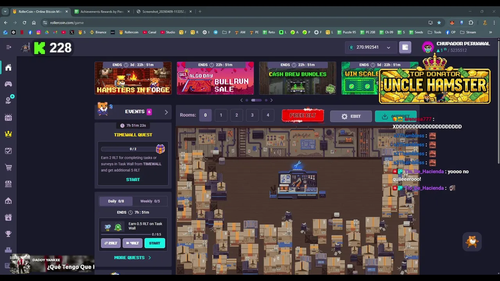Click the FREE RLT button
The width and height of the screenshot is (500, 281).
coord(303,116)
